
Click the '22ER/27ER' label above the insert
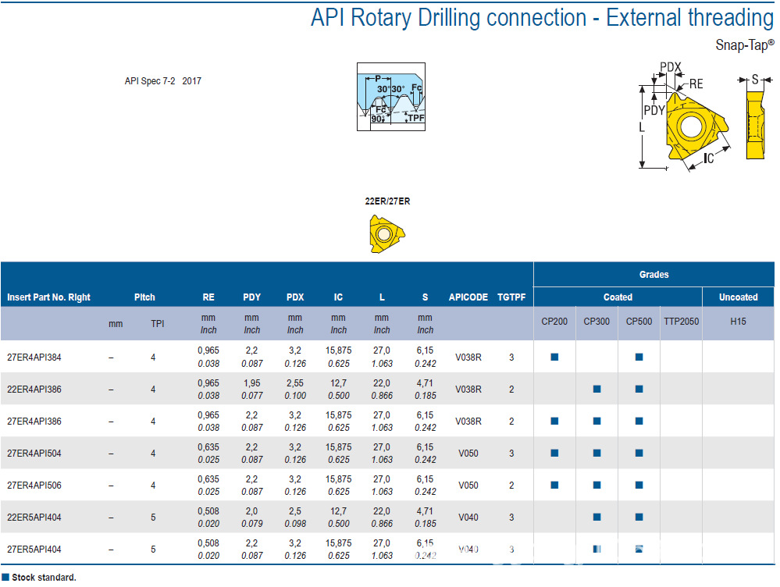pos(387,201)
